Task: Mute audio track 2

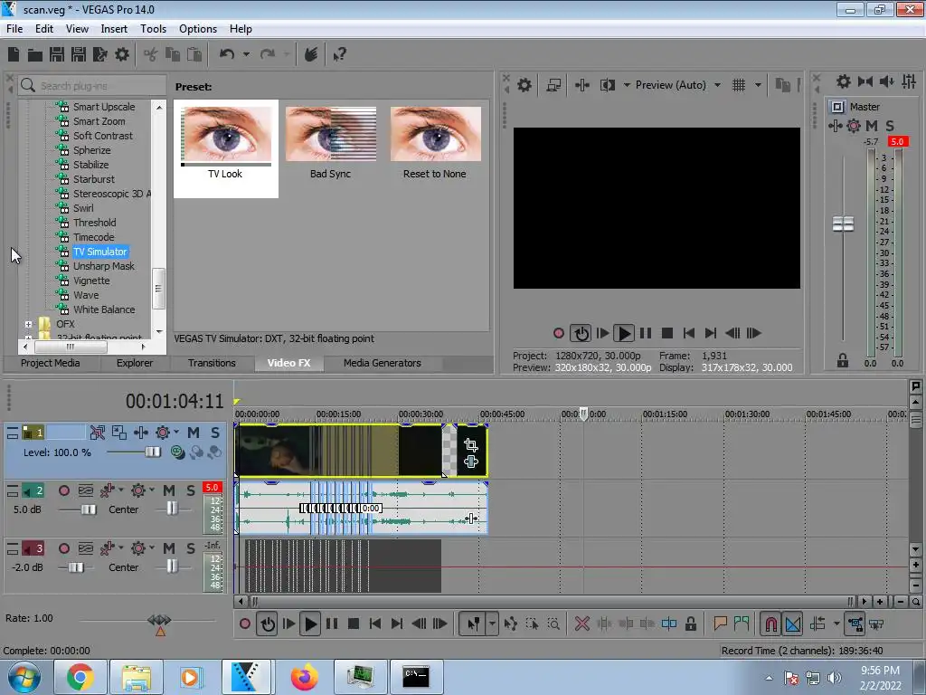Action: [x=169, y=490]
